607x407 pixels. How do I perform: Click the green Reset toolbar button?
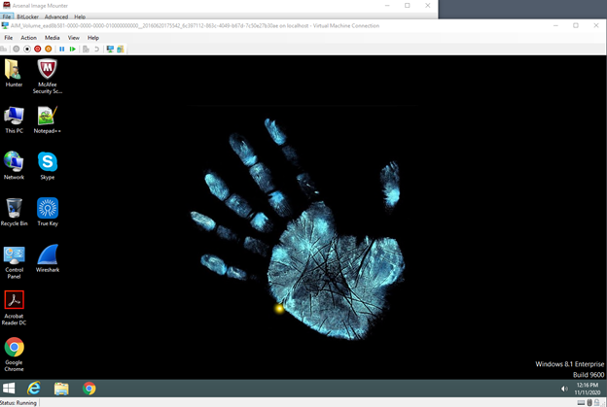pos(72,50)
